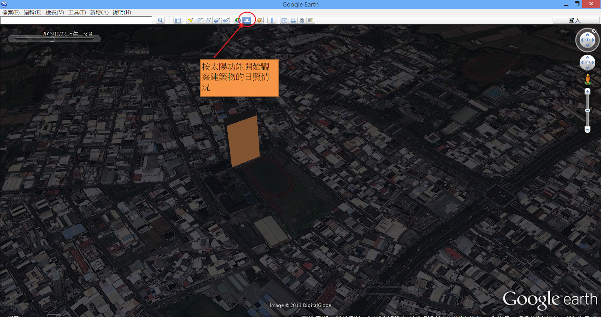This screenshot has height=317, width=601.
Task: Open the 說明(H) menu
Action: (x=122, y=12)
